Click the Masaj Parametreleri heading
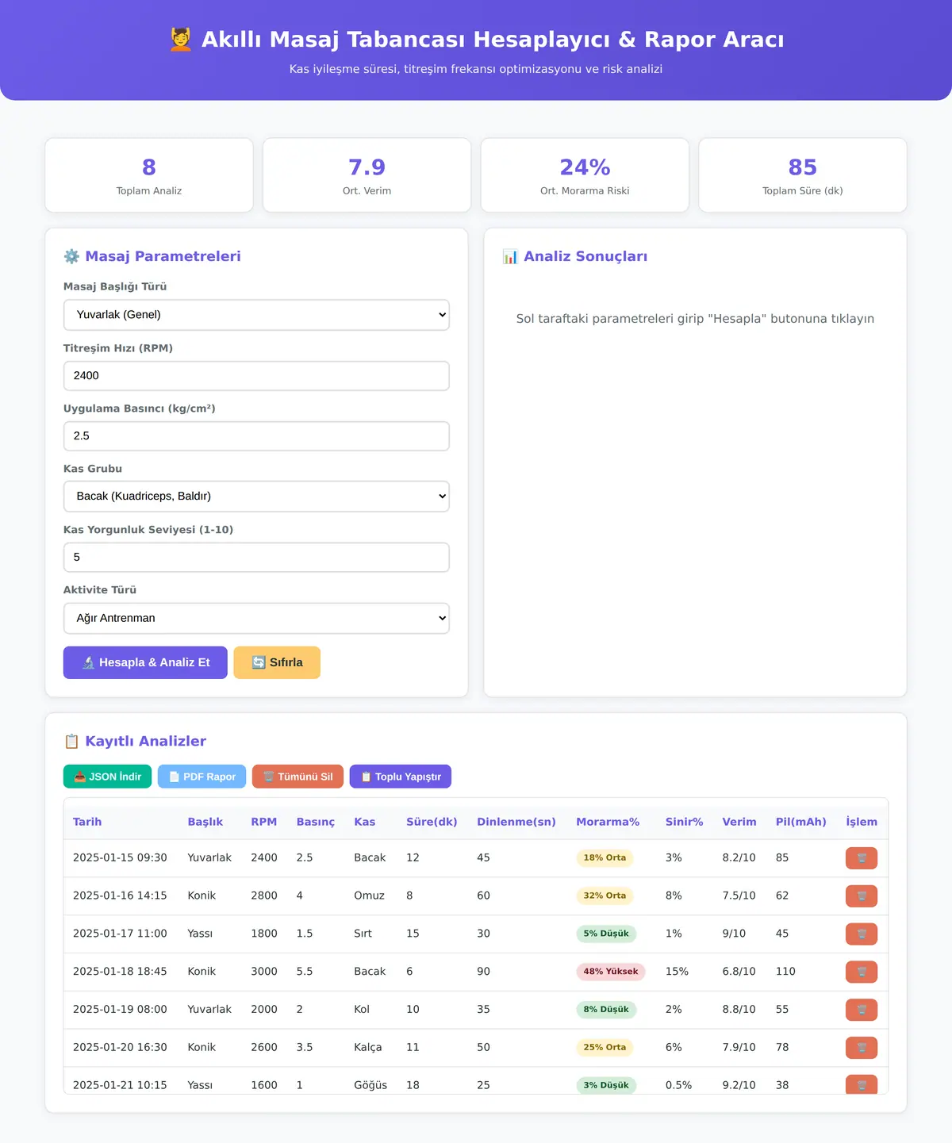 pos(152,256)
